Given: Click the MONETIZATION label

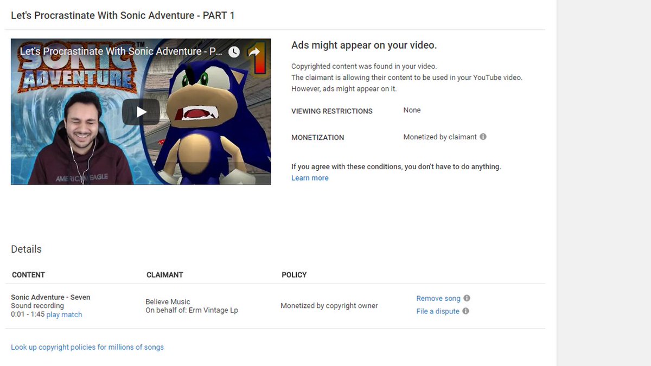Looking at the screenshot, I should [x=318, y=138].
